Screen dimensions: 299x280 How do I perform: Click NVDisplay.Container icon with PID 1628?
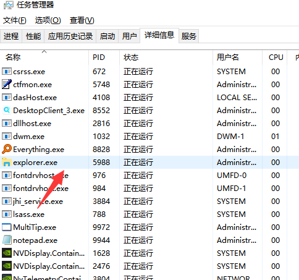tap(7, 253)
